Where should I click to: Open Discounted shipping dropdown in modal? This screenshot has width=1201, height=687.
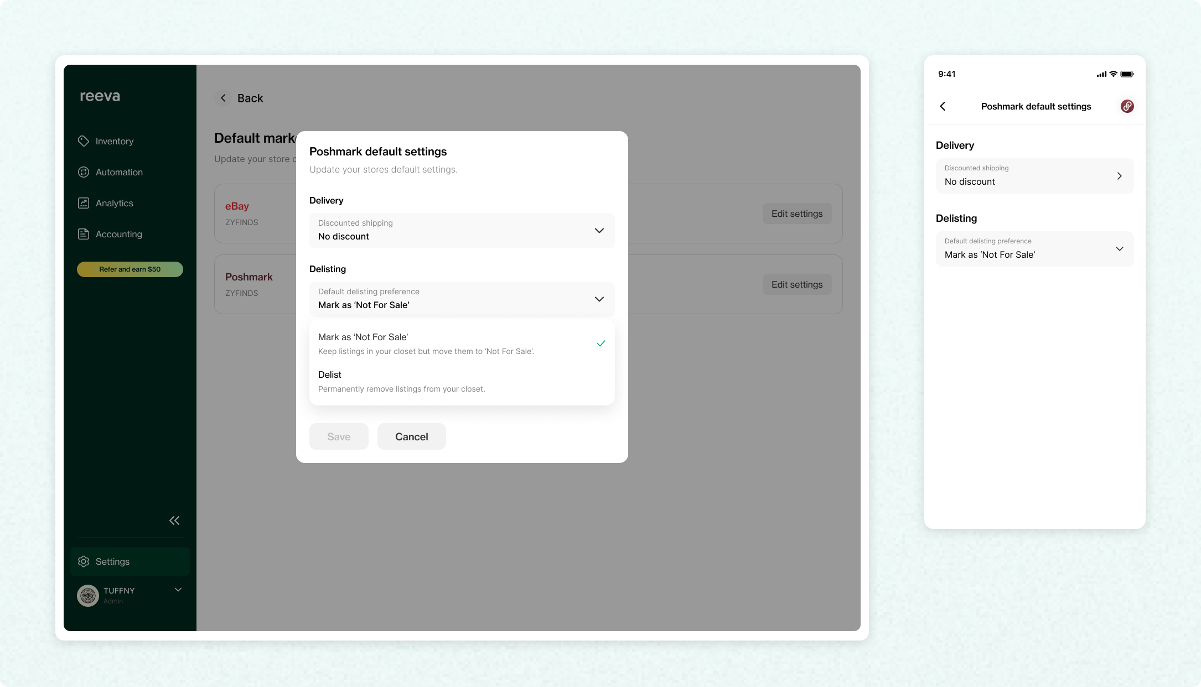click(462, 230)
